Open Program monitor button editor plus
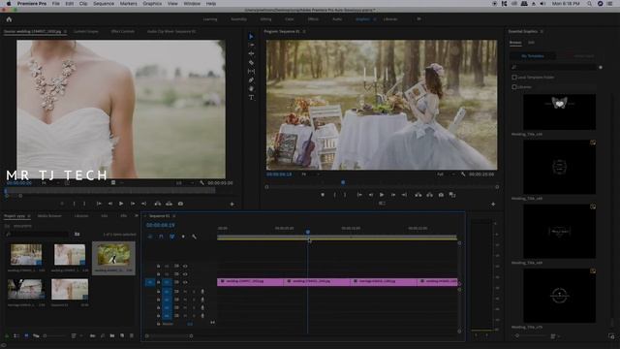This screenshot has height=349, width=620. [x=493, y=205]
